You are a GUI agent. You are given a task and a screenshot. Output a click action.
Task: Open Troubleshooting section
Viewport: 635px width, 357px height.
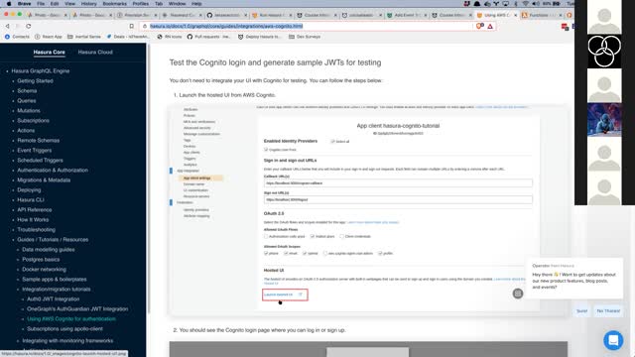click(36, 229)
